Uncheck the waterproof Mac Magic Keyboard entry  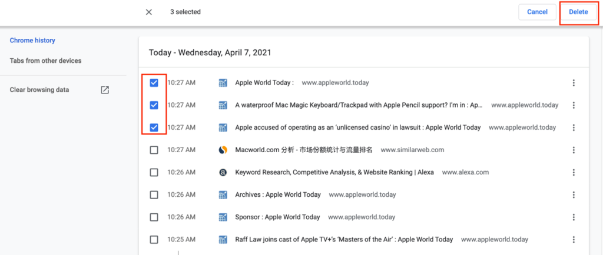pyautogui.click(x=154, y=105)
